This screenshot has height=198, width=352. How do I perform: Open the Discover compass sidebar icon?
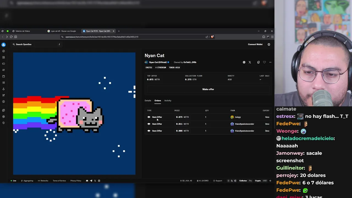pos(4,51)
